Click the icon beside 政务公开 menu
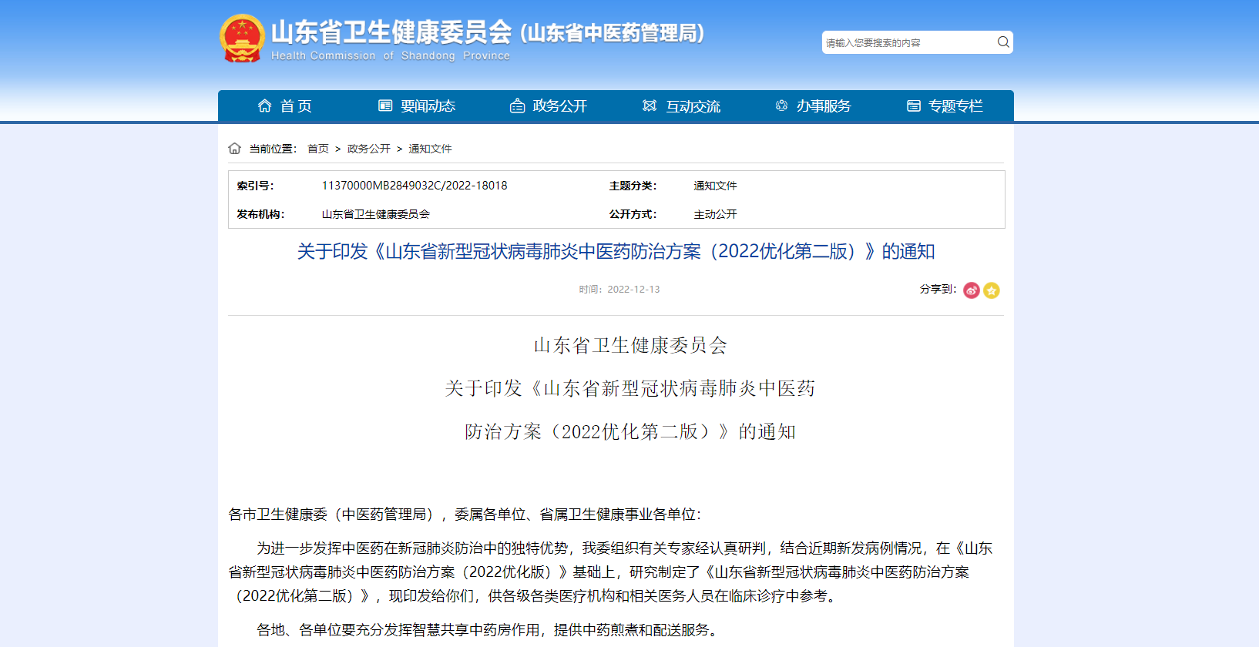Viewport: 1259px width, 647px height. [517, 106]
